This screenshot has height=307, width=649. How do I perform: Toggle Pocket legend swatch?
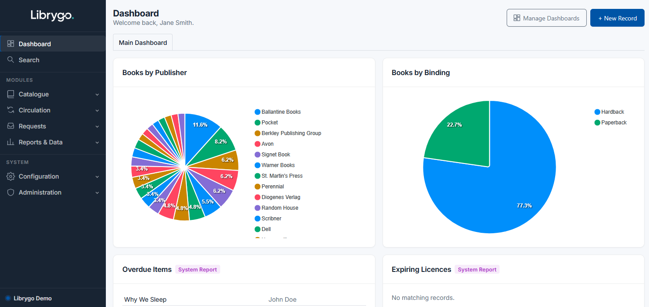click(x=257, y=123)
